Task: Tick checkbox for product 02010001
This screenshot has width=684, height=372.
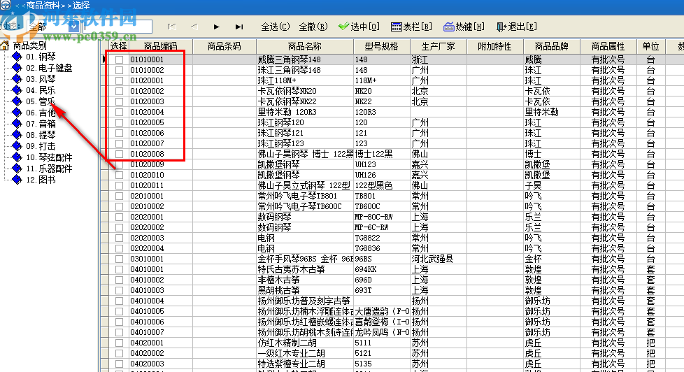Action: click(119, 196)
